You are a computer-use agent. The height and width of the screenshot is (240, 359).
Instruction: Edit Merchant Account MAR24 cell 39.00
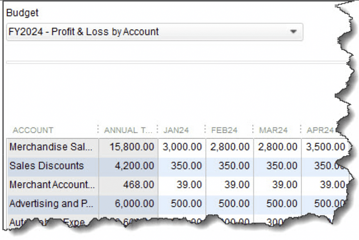tap(277, 184)
